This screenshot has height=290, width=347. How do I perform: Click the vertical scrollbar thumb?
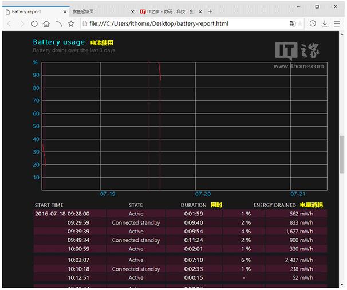(342, 154)
